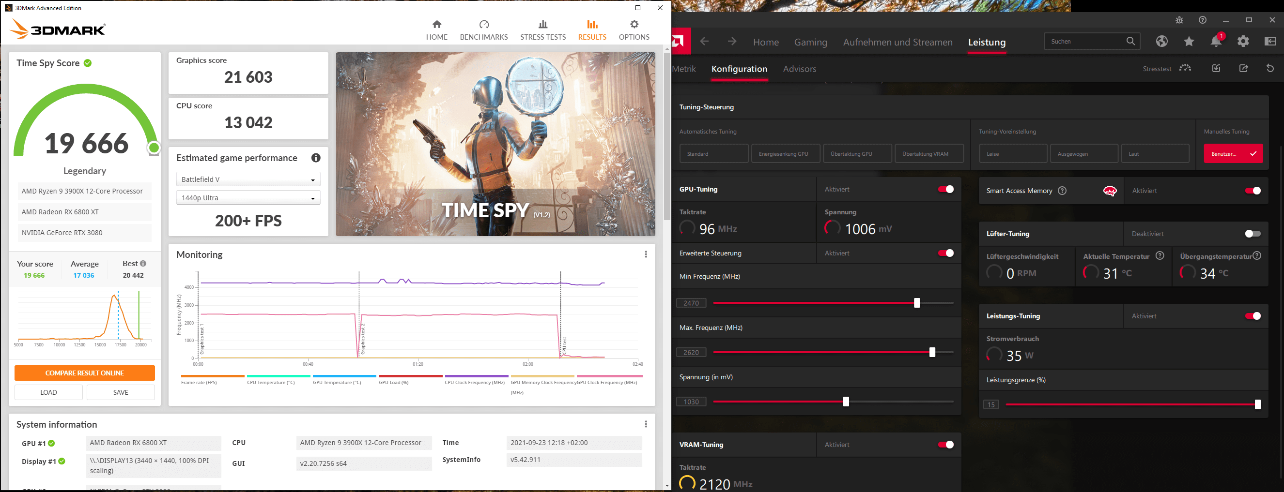Viewport: 1284px width, 492px height.
Task: Select Übertaktung GPU preset
Action: click(857, 153)
